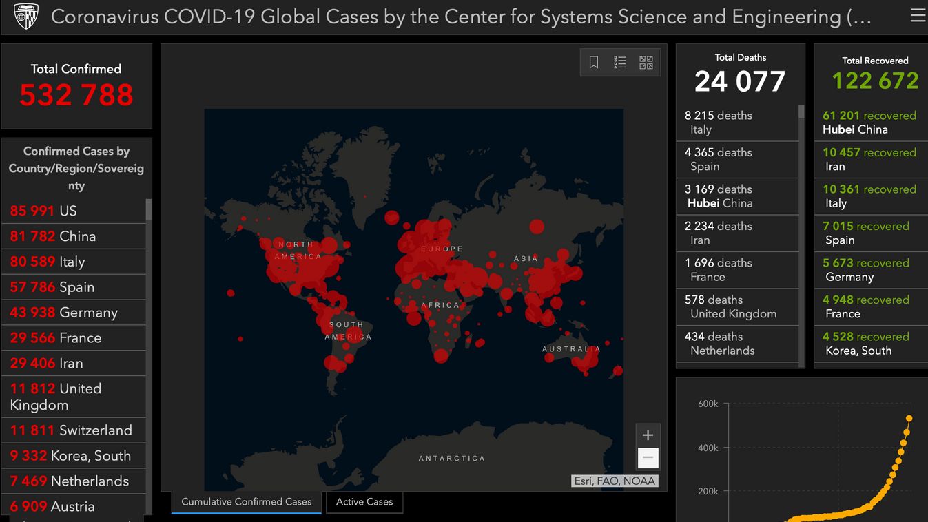Click the dashboard title in the header
Screen dimensions: 928x522
point(461,17)
